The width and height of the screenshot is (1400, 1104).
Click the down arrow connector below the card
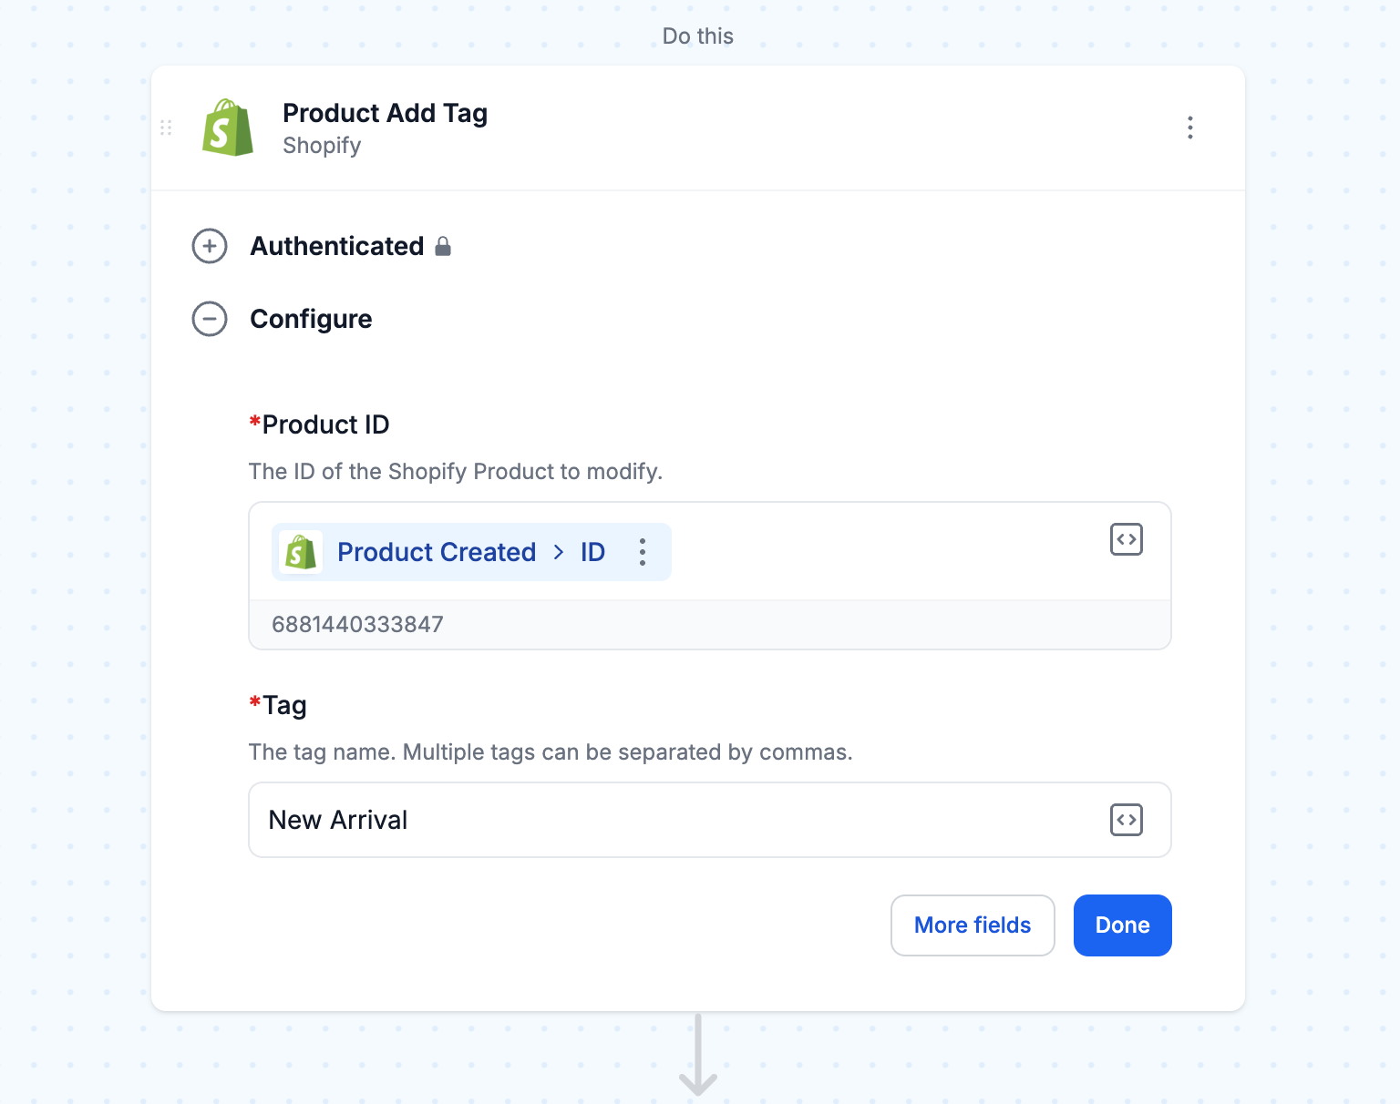point(698,1055)
